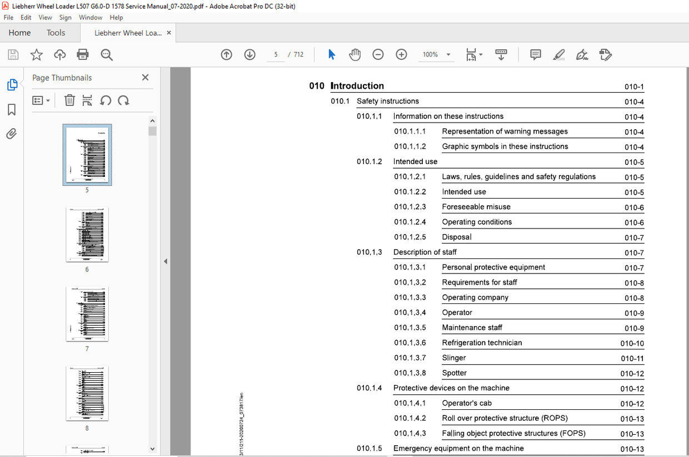Select the Highlight text tool
Viewport: 689px width, 457px height.
click(x=559, y=54)
